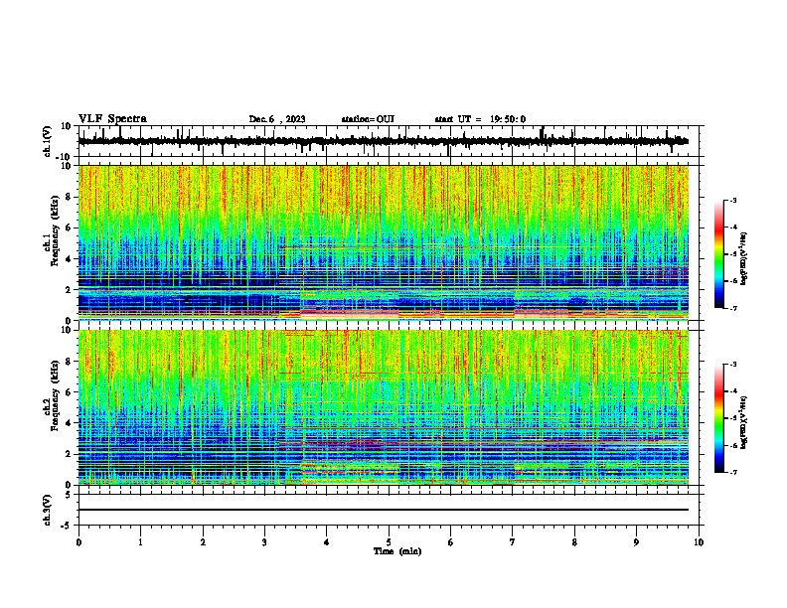Click time axis tick label "5"
The height and width of the screenshot is (608, 787).
(x=389, y=542)
